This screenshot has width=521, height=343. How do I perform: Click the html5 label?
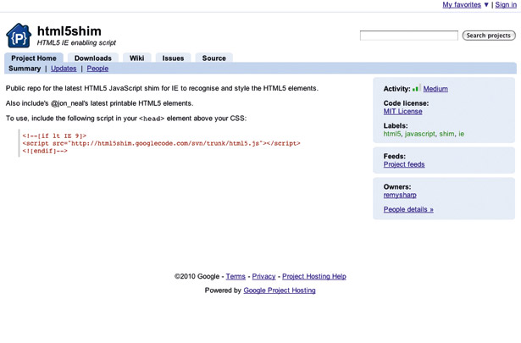click(x=392, y=134)
